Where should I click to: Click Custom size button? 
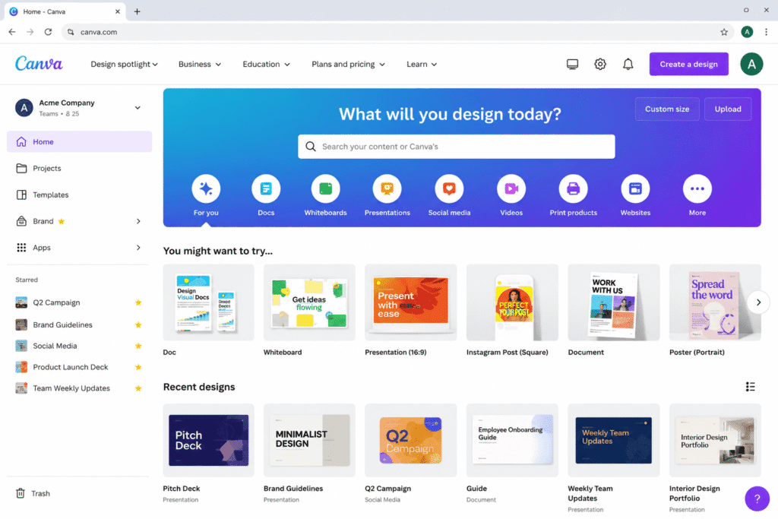coord(667,109)
